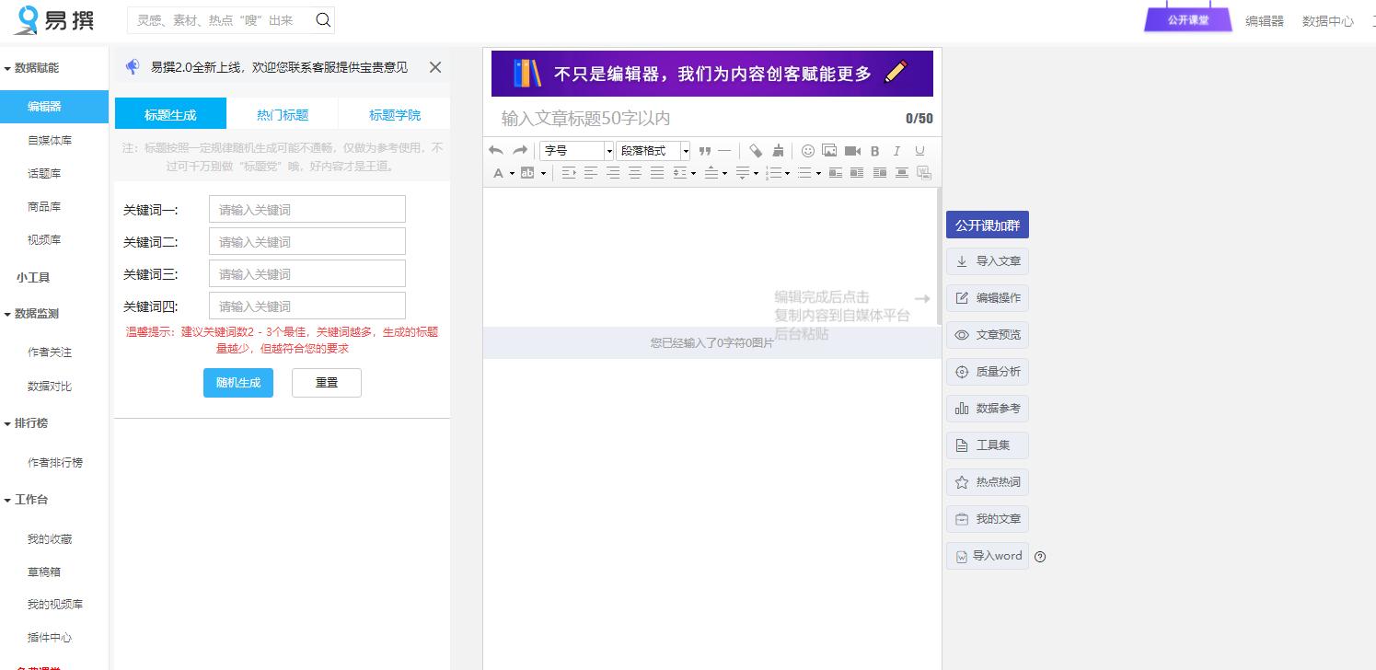Insert an emoji using the smiley icon
Screen dimensions: 1376x670
(x=808, y=151)
